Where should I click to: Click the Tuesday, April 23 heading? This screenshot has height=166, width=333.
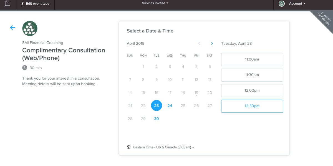coord(236,44)
